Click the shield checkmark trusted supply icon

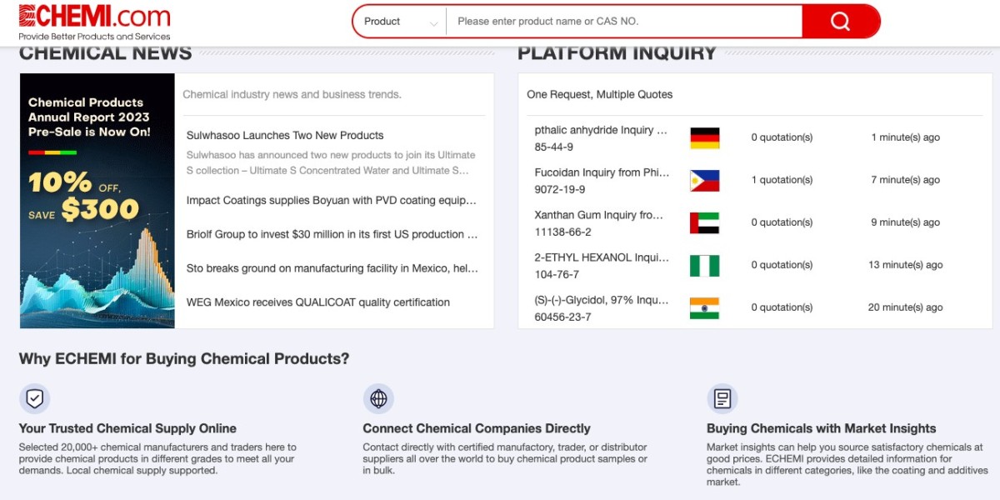click(x=34, y=398)
